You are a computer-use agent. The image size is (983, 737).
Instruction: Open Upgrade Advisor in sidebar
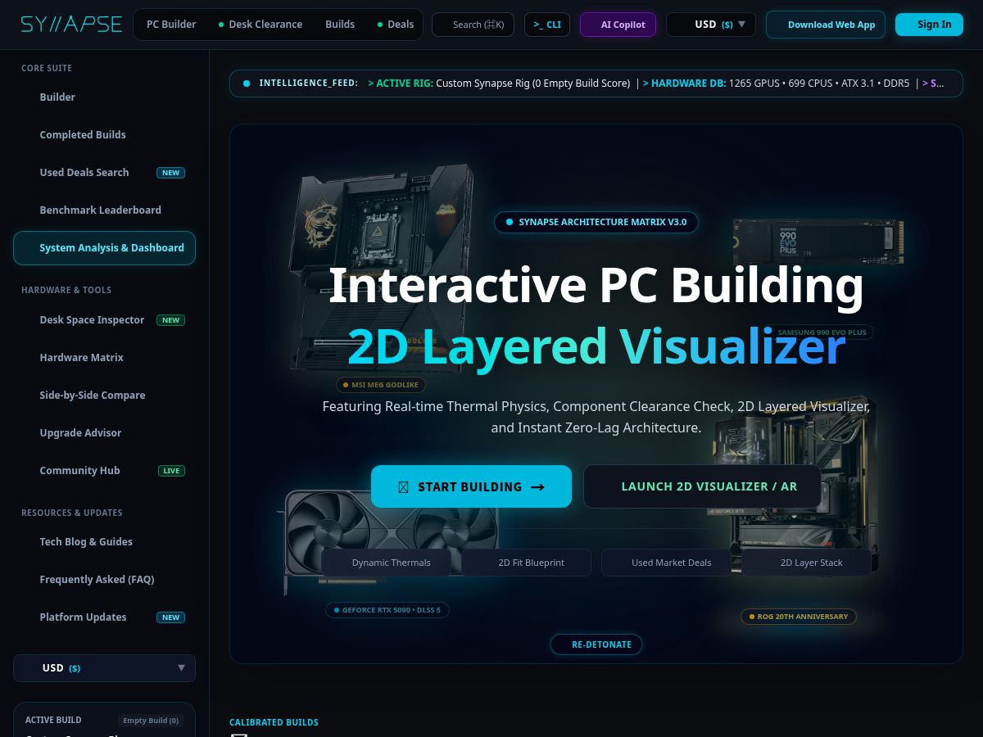point(104,432)
